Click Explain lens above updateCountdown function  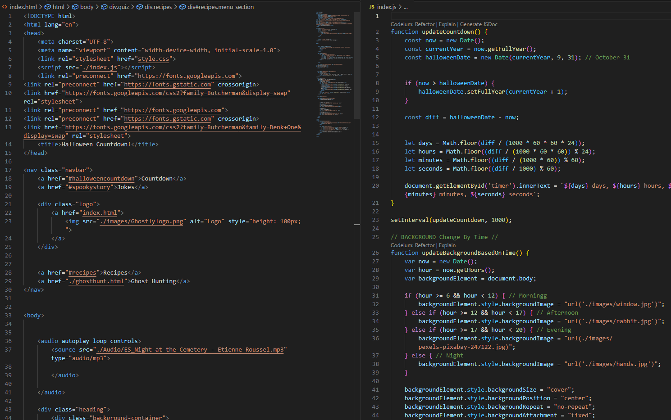[x=447, y=24]
